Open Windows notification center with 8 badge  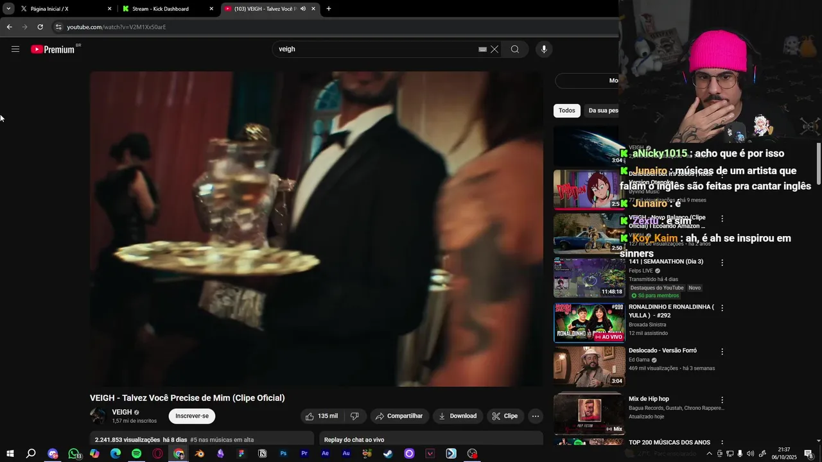(x=809, y=454)
